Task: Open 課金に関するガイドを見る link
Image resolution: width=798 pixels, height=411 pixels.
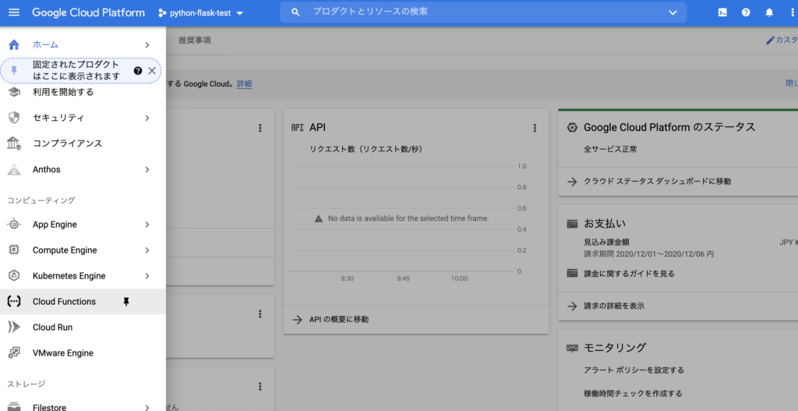Action: pyautogui.click(x=629, y=274)
